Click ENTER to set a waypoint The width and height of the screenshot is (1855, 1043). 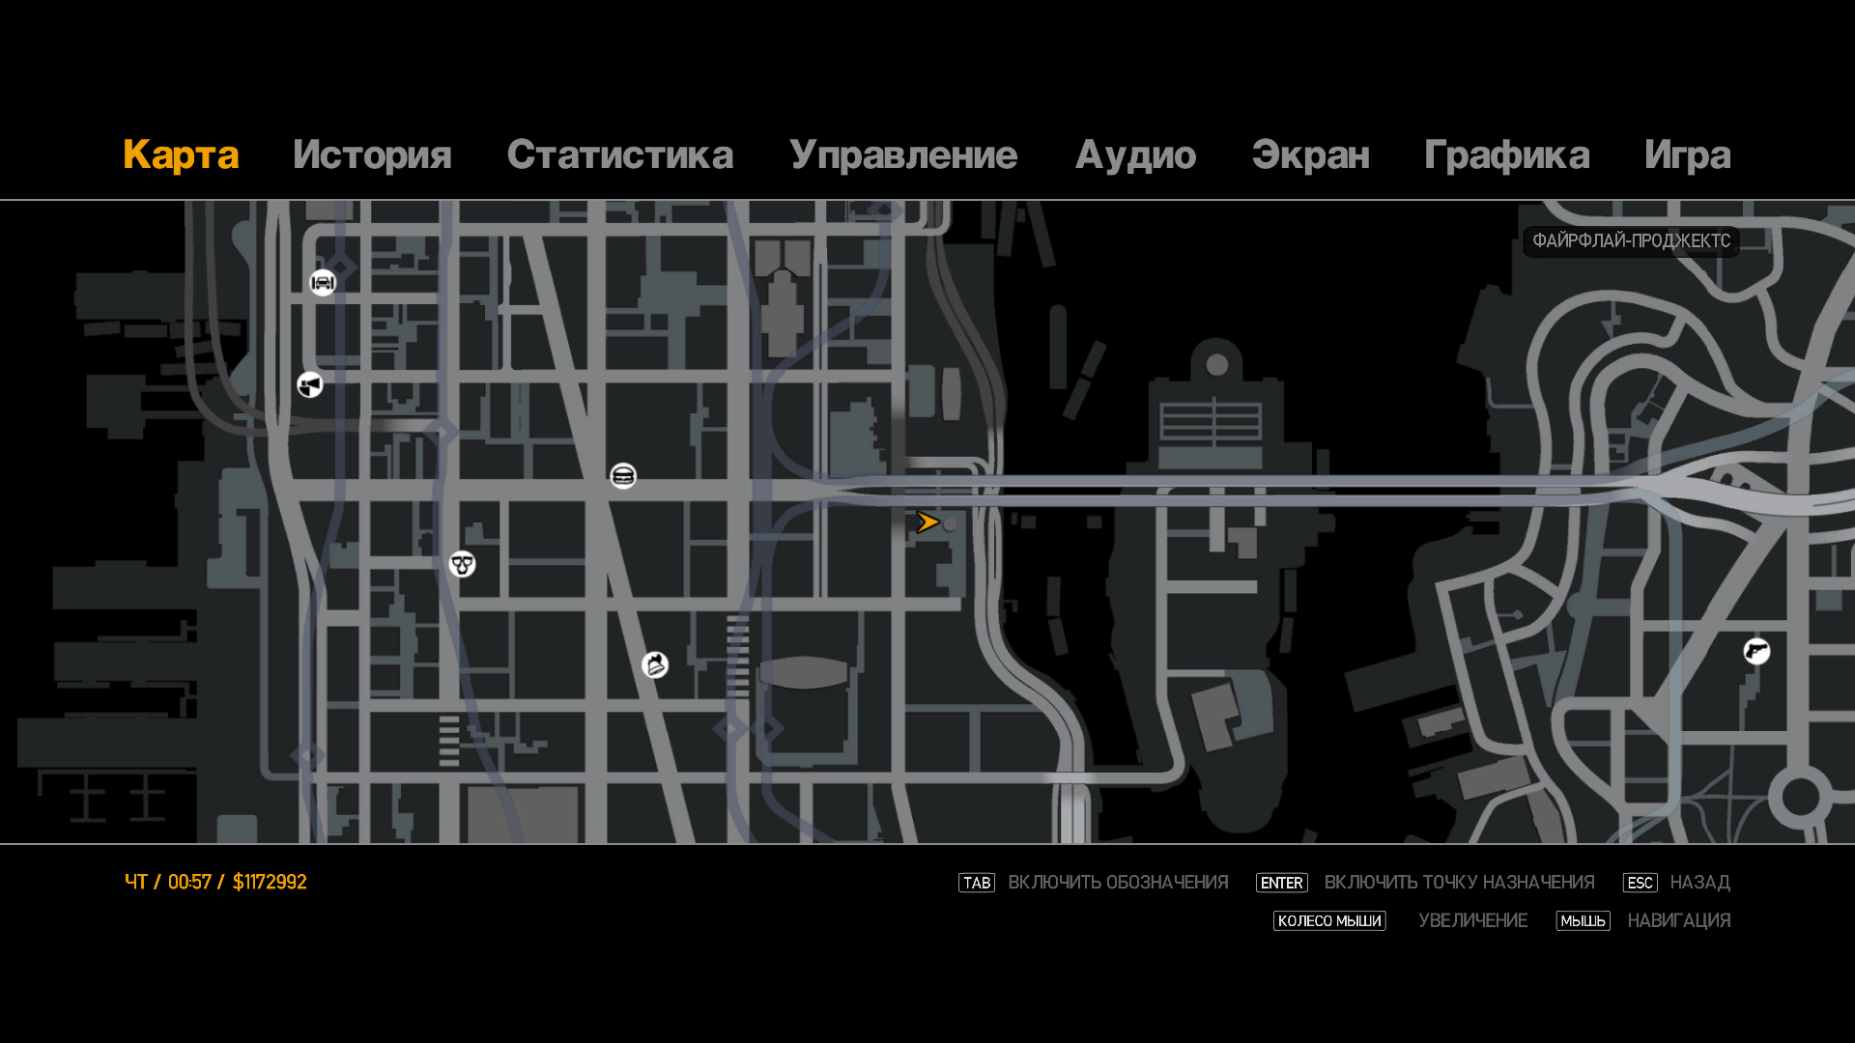[1281, 883]
